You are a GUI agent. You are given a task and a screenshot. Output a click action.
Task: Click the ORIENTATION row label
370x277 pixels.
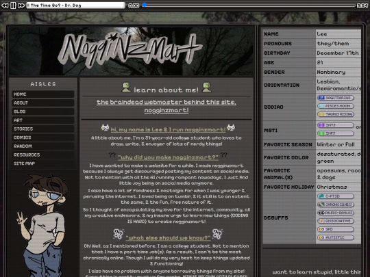(282, 85)
